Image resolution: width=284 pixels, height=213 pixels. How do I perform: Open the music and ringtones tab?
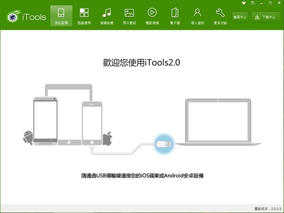(x=106, y=16)
